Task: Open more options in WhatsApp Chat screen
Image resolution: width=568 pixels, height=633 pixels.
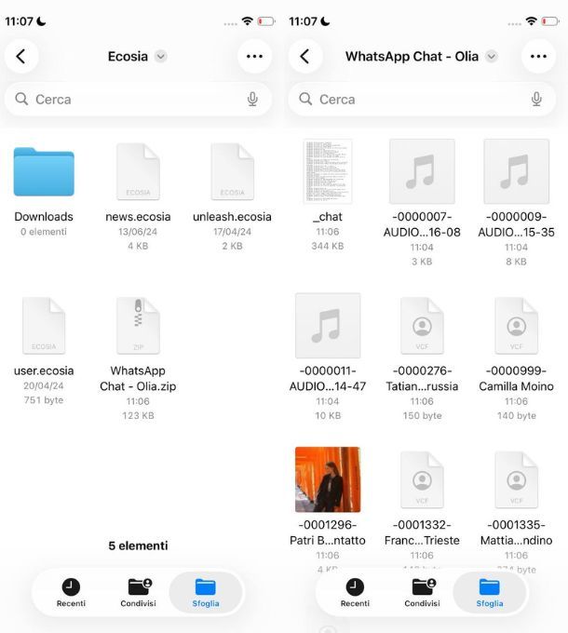Action: pyautogui.click(x=538, y=56)
